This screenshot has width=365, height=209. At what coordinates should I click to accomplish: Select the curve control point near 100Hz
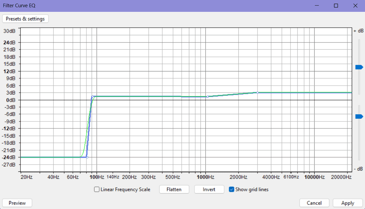[x=92, y=96]
